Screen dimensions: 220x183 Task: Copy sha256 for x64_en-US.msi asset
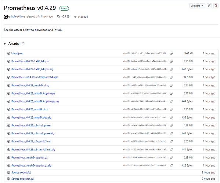click(171, 142)
